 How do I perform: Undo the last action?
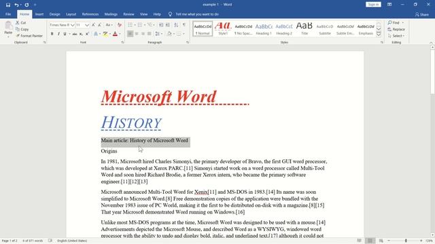click(16, 5)
